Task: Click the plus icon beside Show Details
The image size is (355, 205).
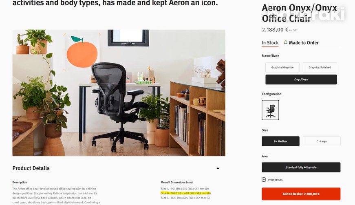Action: pos(264,179)
